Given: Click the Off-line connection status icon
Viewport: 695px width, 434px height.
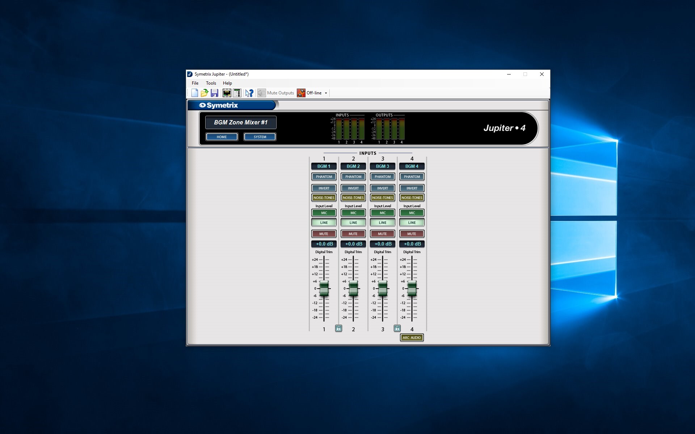Looking at the screenshot, I should coord(301,93).
